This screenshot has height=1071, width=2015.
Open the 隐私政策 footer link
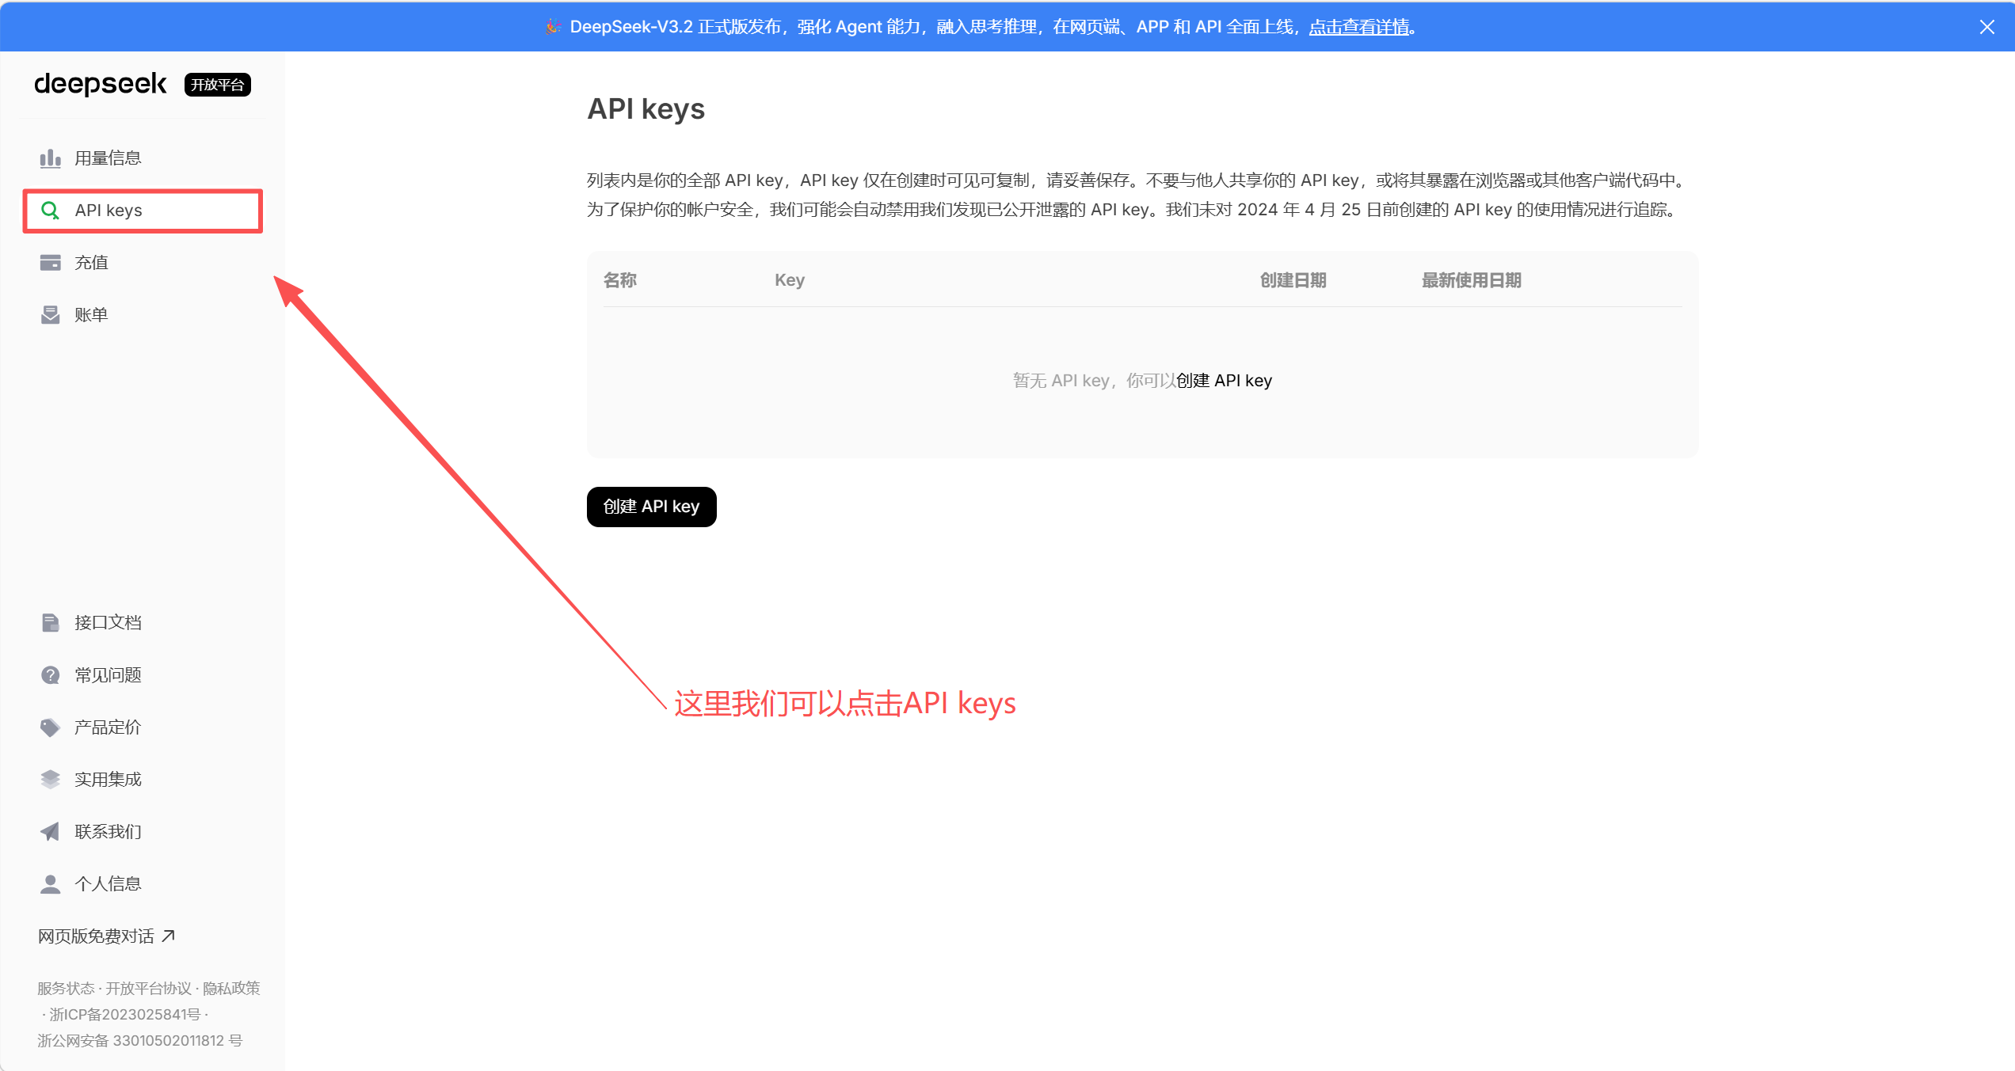(231, 989)
